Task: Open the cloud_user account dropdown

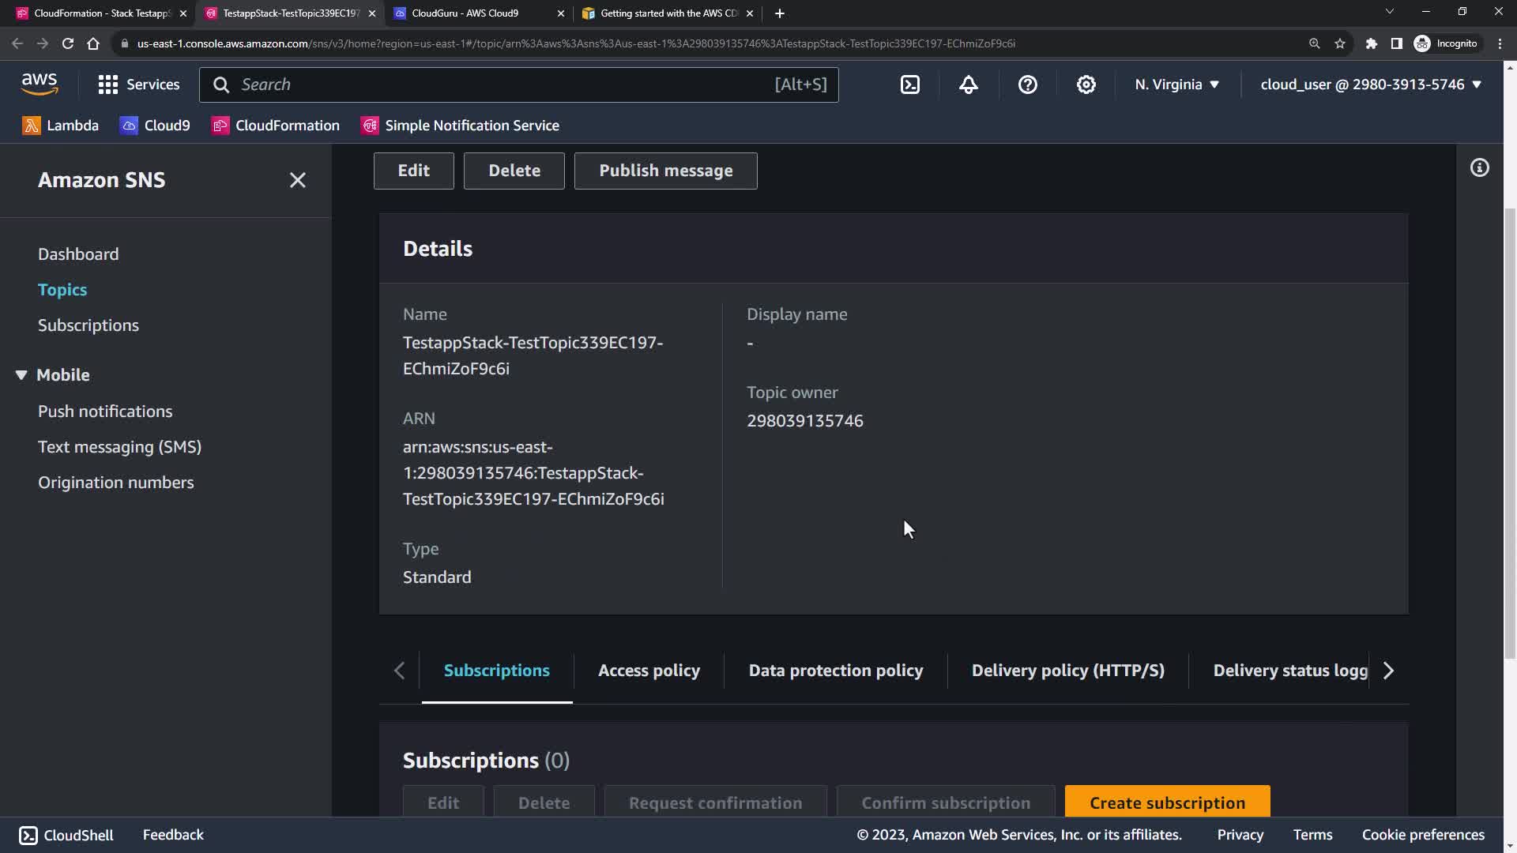Action: point(1370,85)
